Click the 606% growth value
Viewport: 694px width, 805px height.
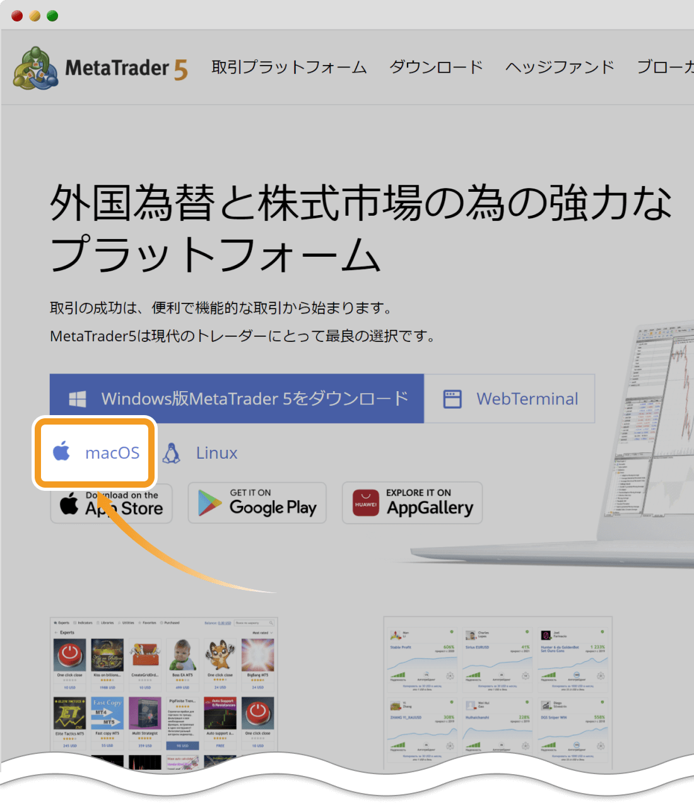tap(449, 647)
